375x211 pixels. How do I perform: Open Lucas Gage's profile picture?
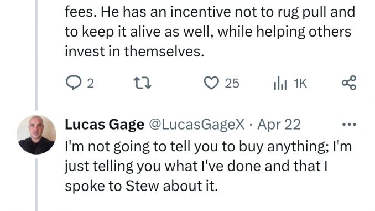[37, 135]
